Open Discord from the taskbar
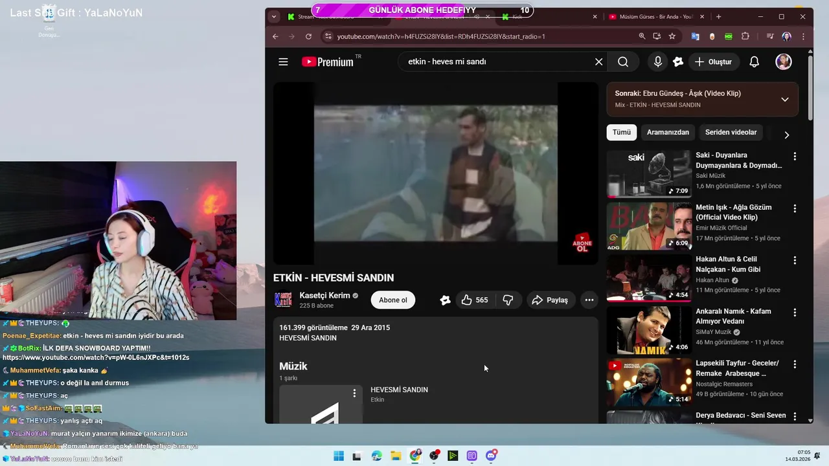 tap(491, 456)
